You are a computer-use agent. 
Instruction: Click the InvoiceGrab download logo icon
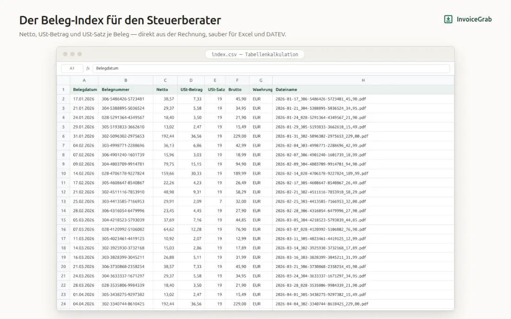(448, 19)
